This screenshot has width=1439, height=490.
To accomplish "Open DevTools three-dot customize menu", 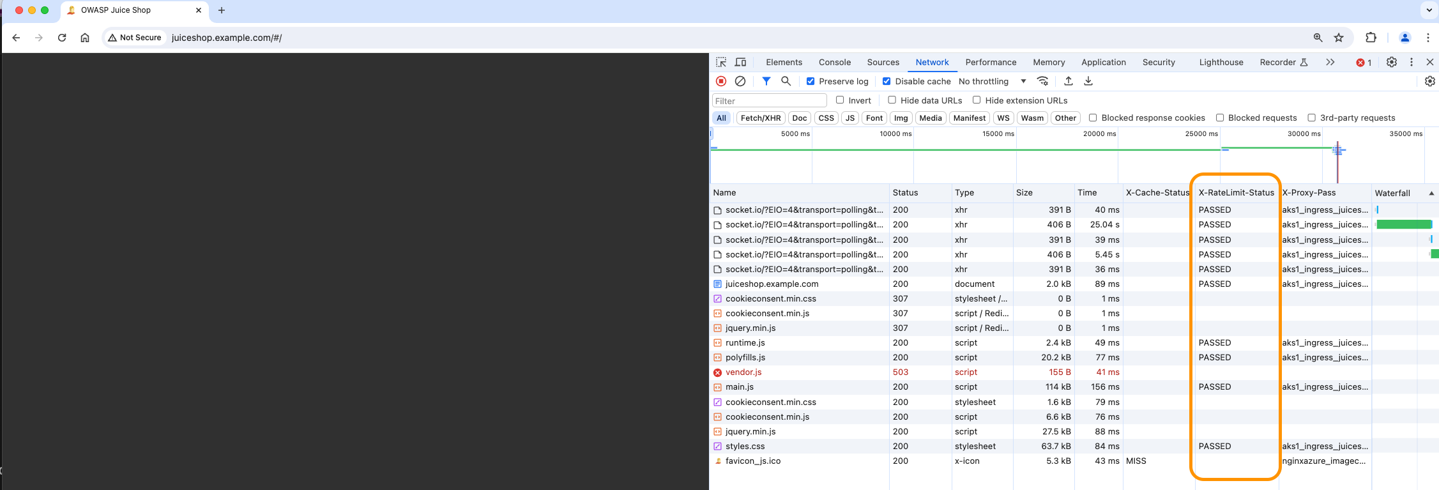I will coord(1412,62).
